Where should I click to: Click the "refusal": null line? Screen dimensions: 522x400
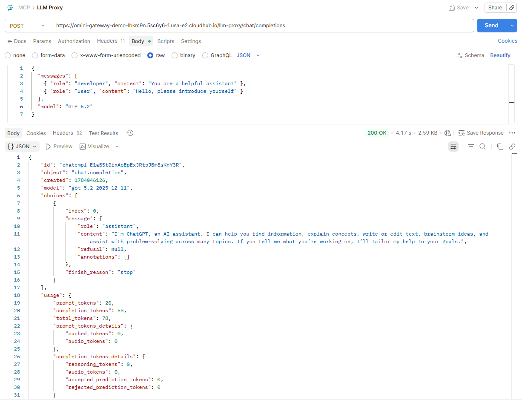102,249
